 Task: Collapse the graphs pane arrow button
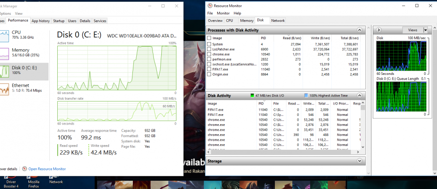click(x=379, y=30)
